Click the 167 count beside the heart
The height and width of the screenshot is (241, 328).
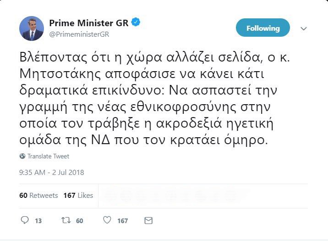click(x=122, y=221)
